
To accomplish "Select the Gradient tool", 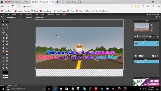I will pos(3,41).
